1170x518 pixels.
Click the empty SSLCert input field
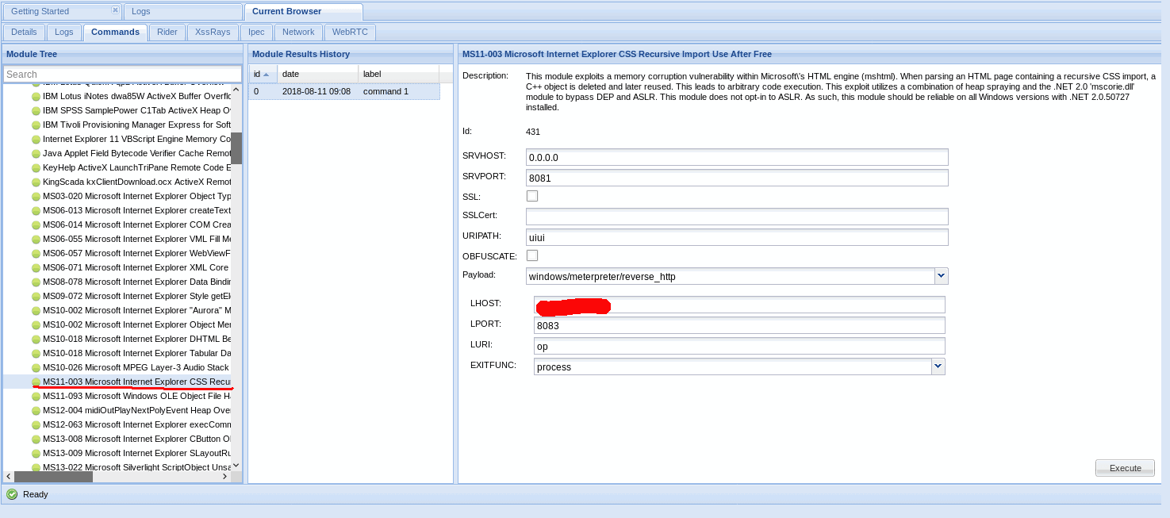737,217
